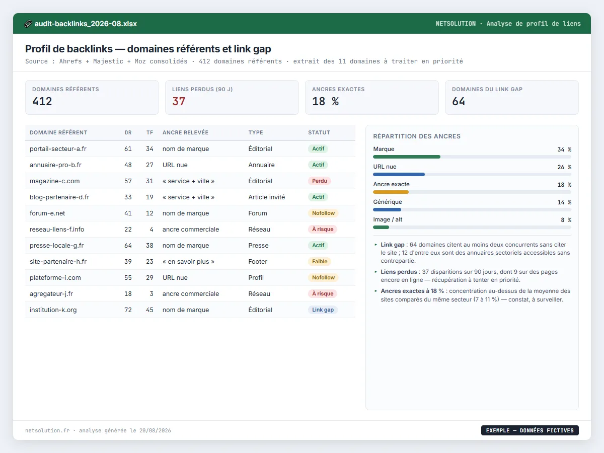Click the Générique progress bar
604x453 pixels.
tap(472, 210)
